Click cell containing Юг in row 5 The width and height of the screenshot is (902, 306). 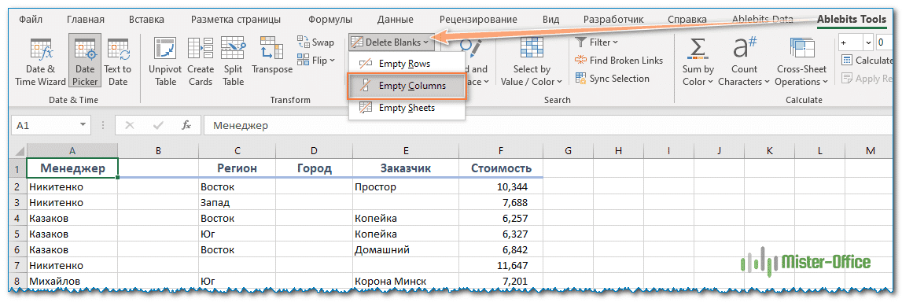237,234
